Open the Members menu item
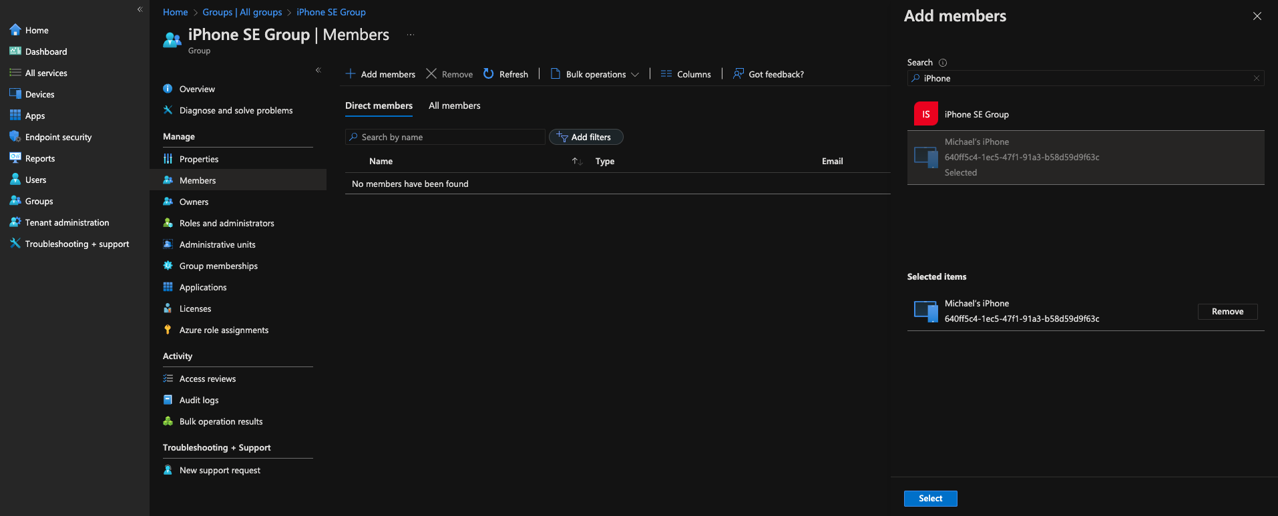 click(x=238, y=180)
